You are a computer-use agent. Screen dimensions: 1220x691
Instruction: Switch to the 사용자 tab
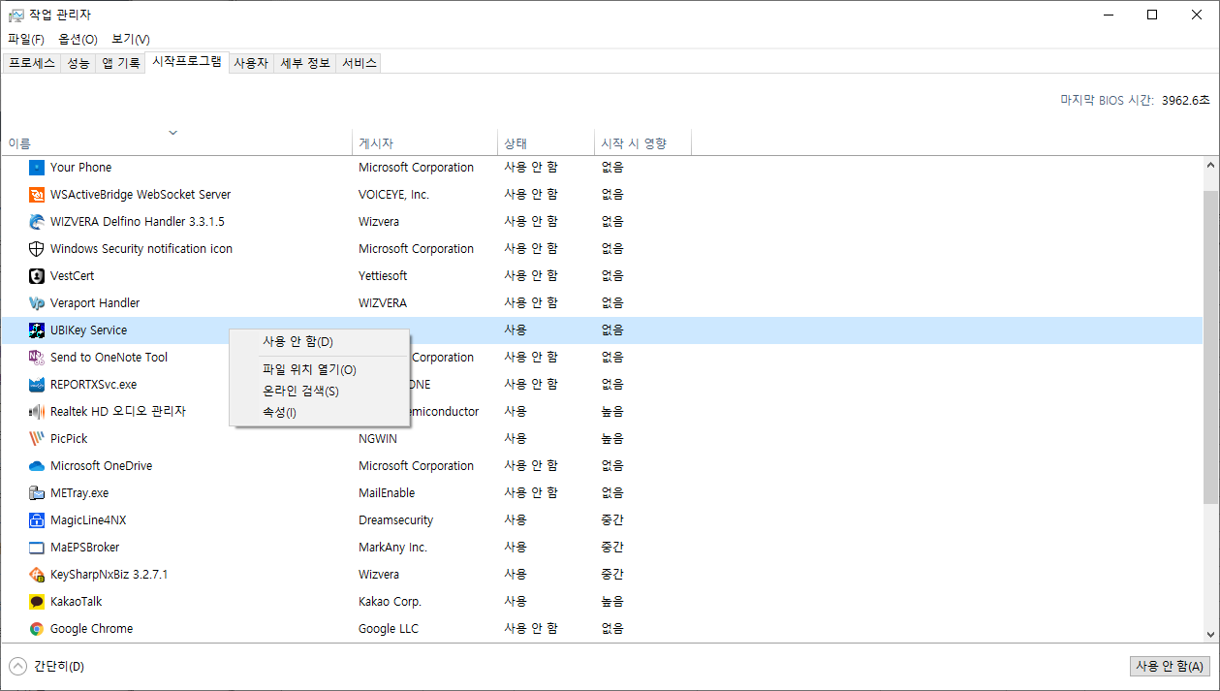[251, 63]
